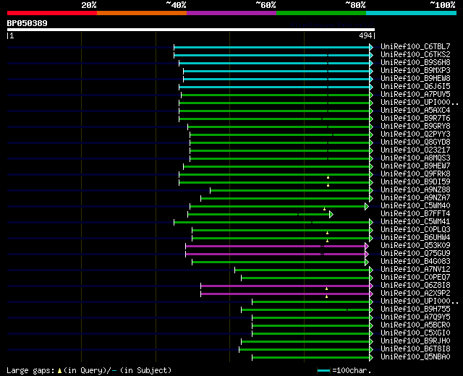Open hit UniRef100_C5WM41
The height and width of the screenshot is (376, 463).
[415, 222]
